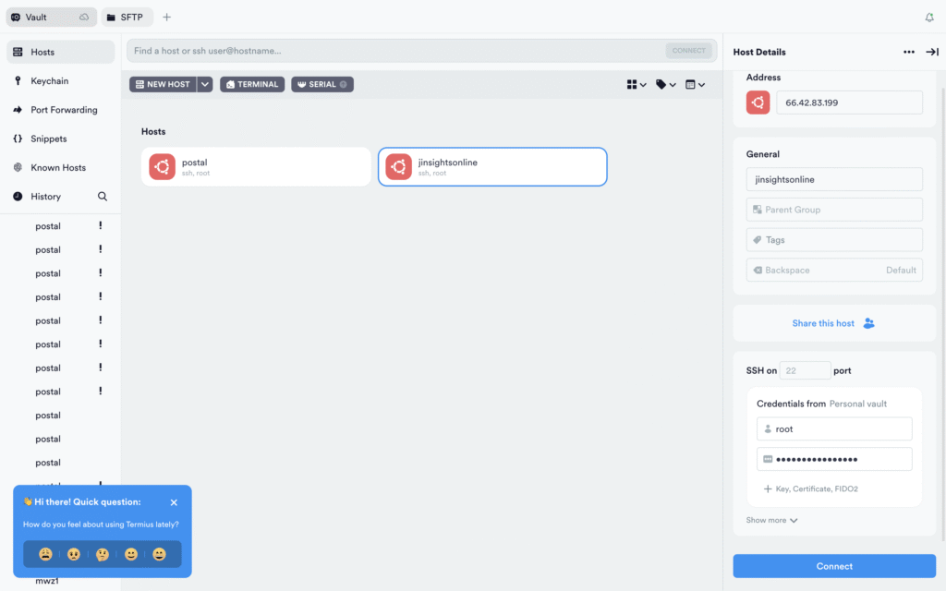The height and width of the screenshot is (591, 946).
Task: Open Keychain in the sidebar
Action: click(x=60, y=81)
